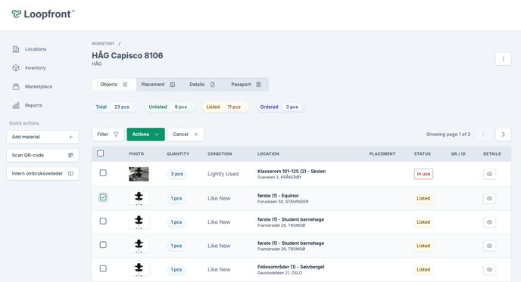Select the Total 23 pcs chip
The image size is (521, 282).
tap(114, 107)
